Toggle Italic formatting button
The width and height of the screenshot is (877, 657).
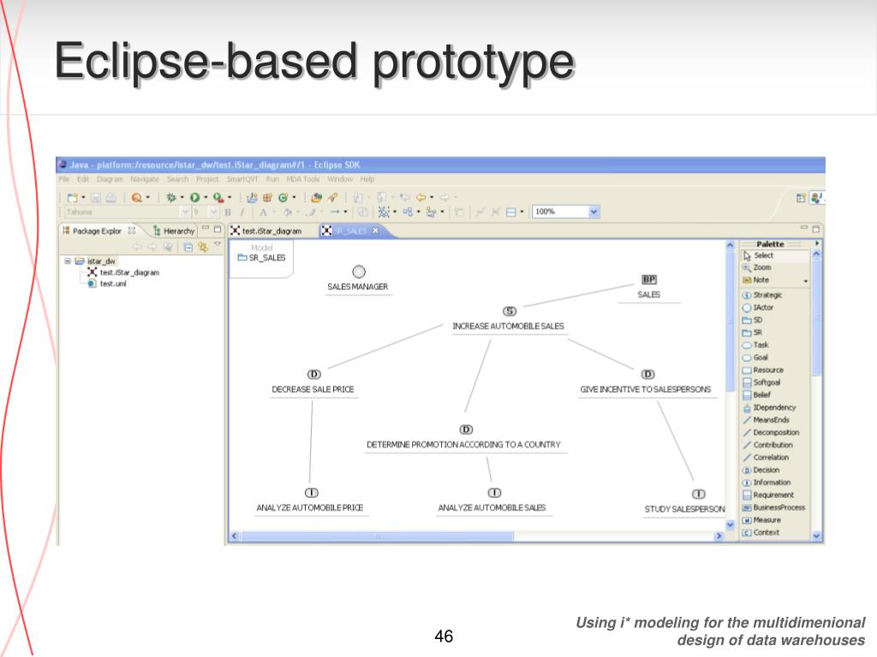click(242, 212)
